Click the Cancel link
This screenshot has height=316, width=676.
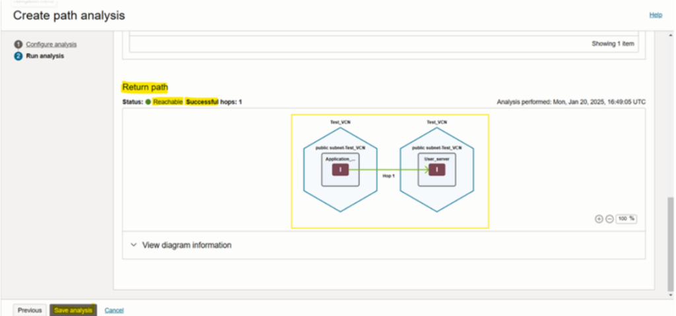pos(114,310)
